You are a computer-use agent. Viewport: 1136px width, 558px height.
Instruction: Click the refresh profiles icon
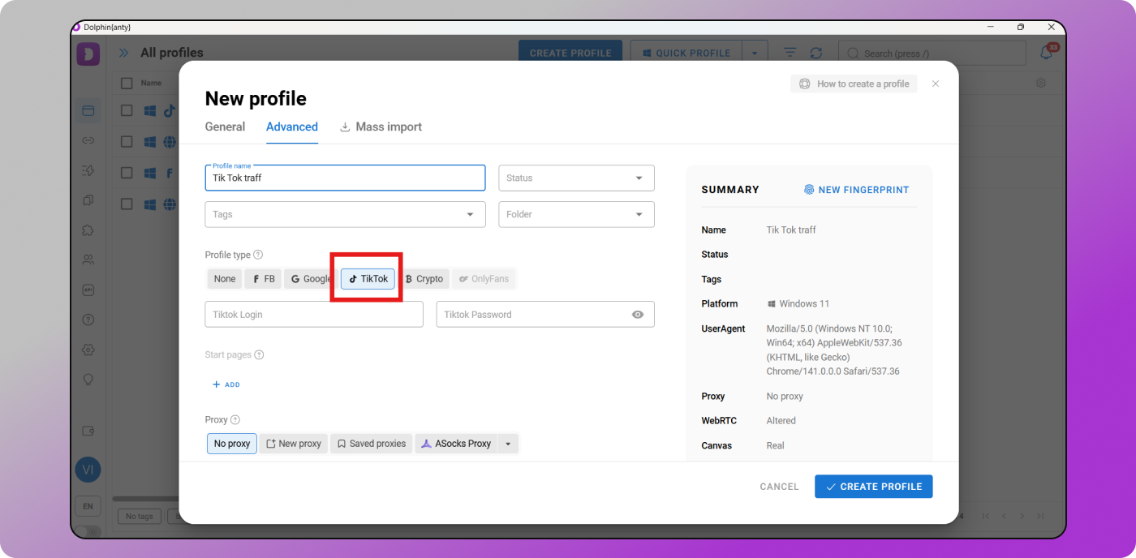tap(815, 53)
